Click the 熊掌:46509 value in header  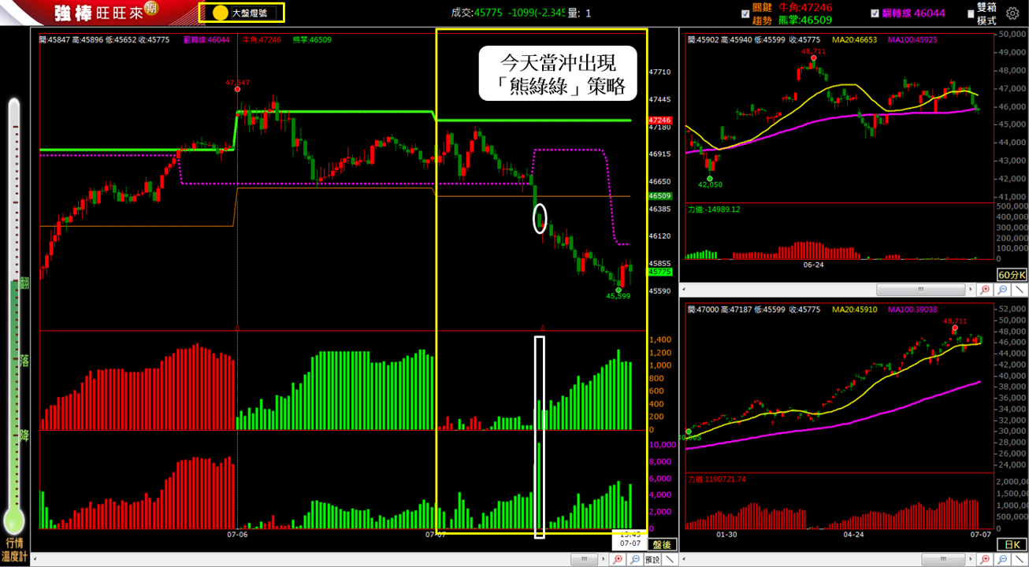pos(805,20)
